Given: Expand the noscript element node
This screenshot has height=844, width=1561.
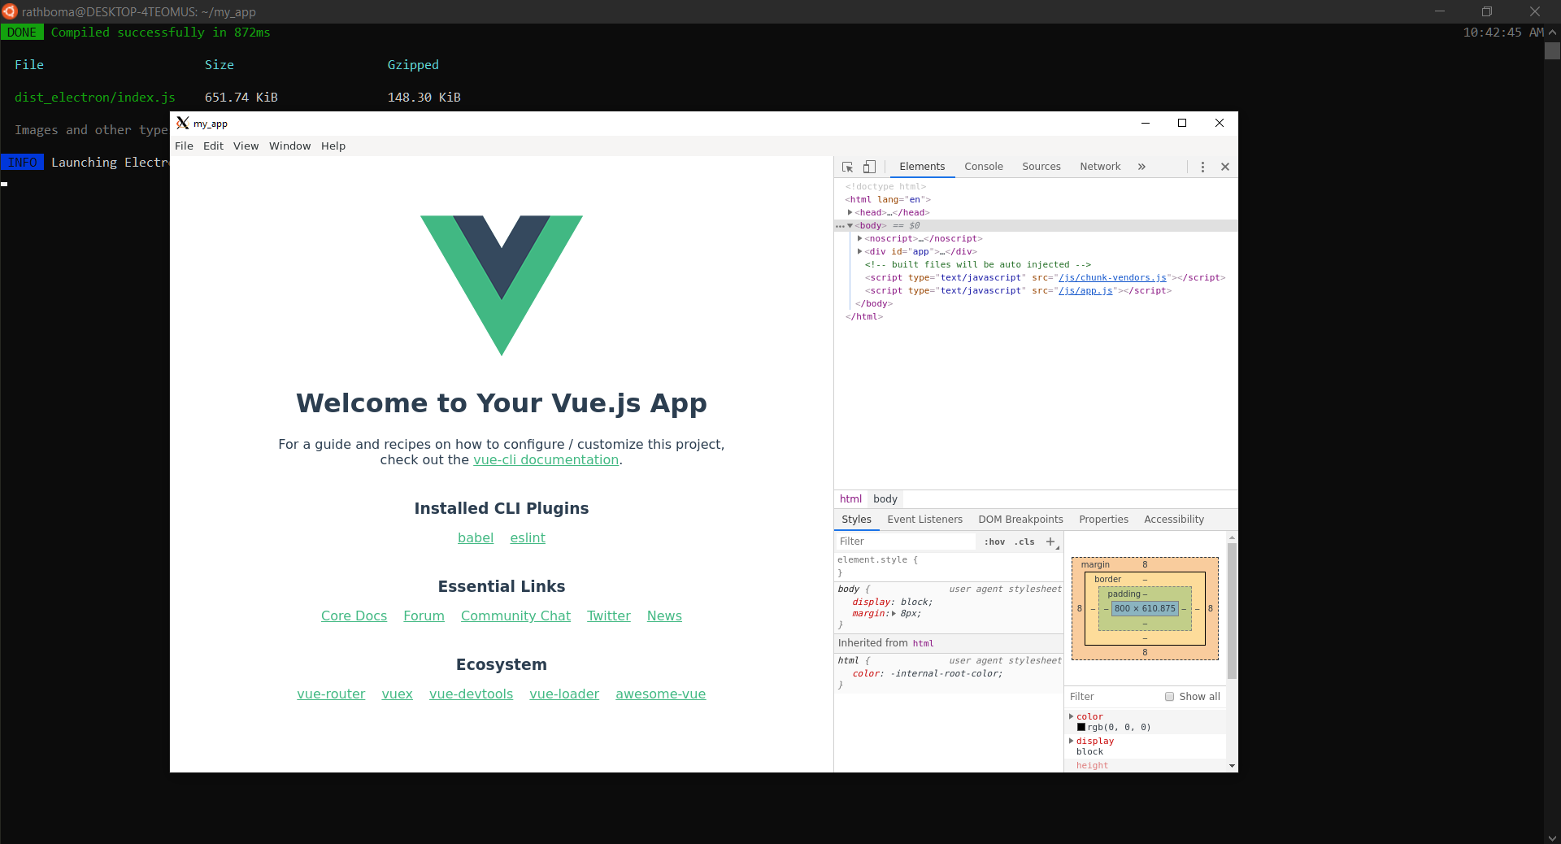Looking at the screenshot, I should click(x=859, y=238).
